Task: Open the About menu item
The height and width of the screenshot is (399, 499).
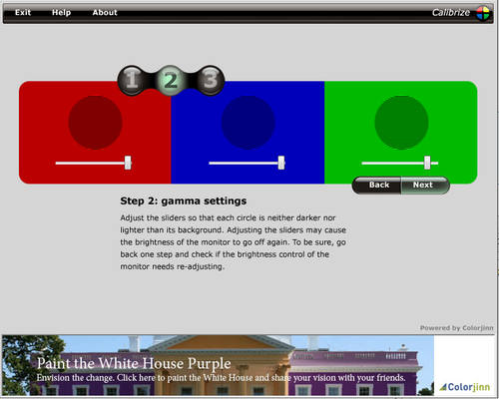Action: 105,13
